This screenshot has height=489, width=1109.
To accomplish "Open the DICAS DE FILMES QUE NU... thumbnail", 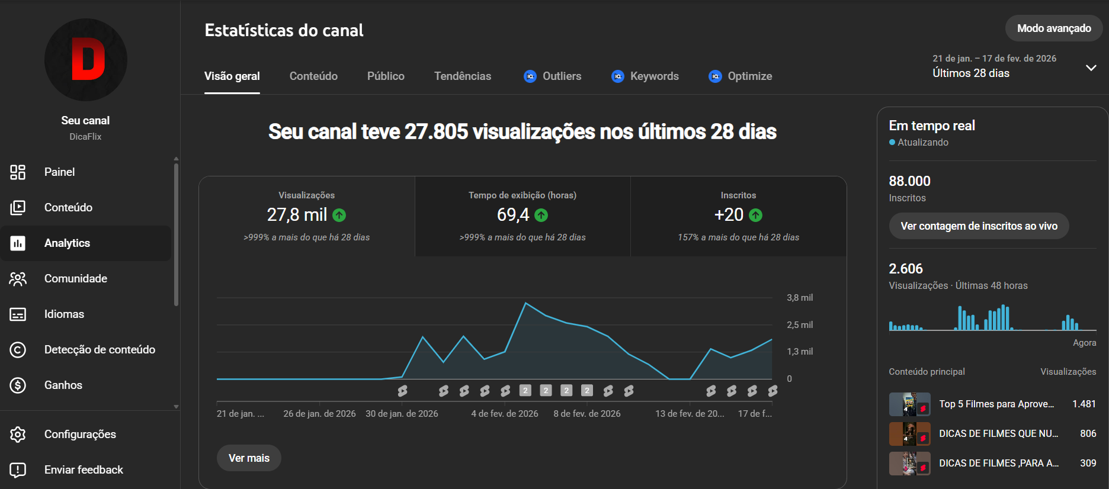I will (x=910, y=434).
